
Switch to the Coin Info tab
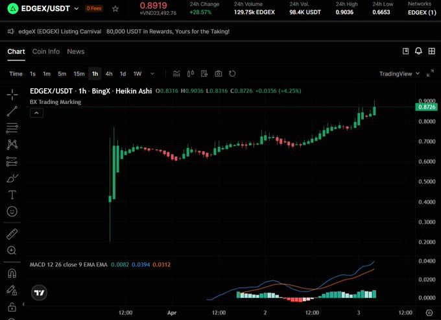(x=46, y=51)
